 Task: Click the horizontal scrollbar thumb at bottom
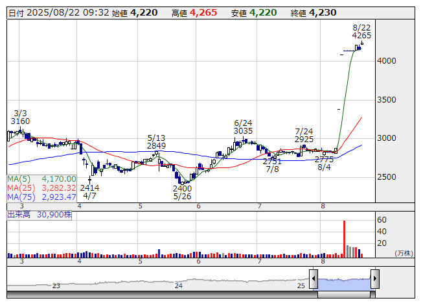tap(344, 295)
